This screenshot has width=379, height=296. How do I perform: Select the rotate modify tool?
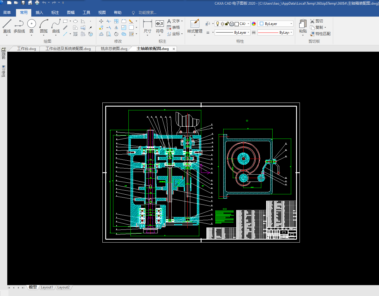click(116, 34)
